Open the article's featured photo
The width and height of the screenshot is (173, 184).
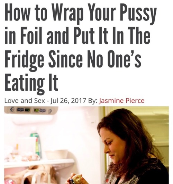point(86,145)
